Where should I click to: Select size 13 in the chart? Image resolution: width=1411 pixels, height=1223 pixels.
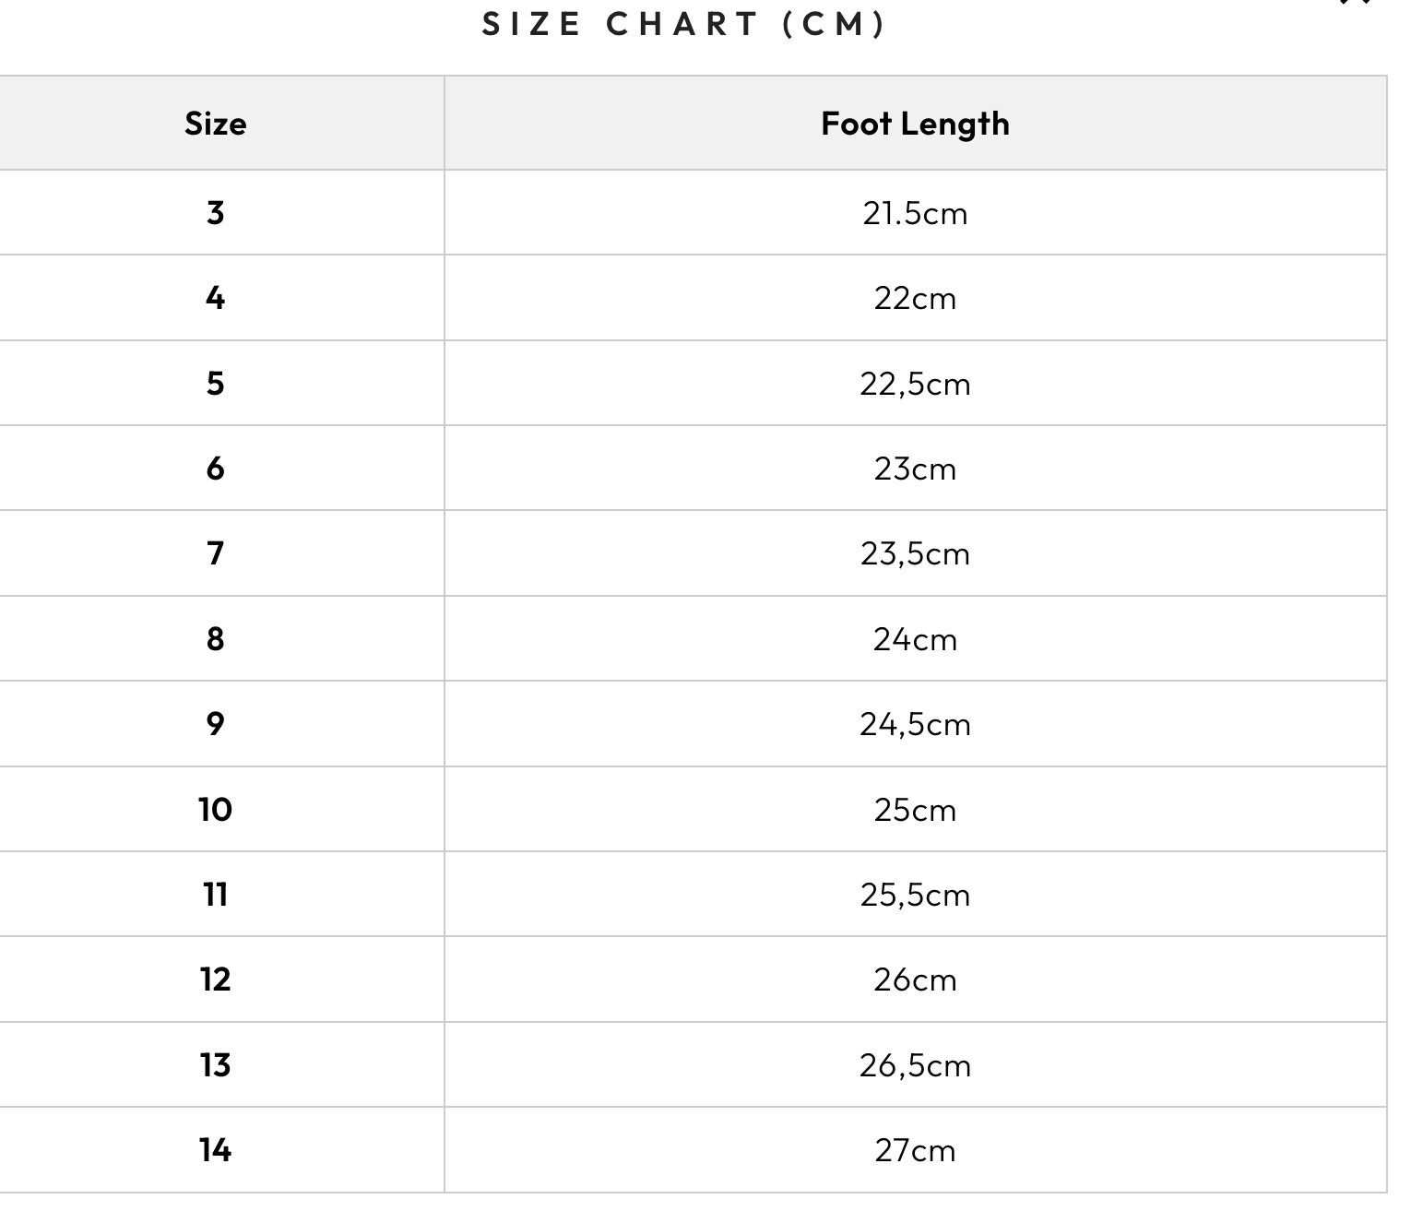click(x=215, y=1065)
